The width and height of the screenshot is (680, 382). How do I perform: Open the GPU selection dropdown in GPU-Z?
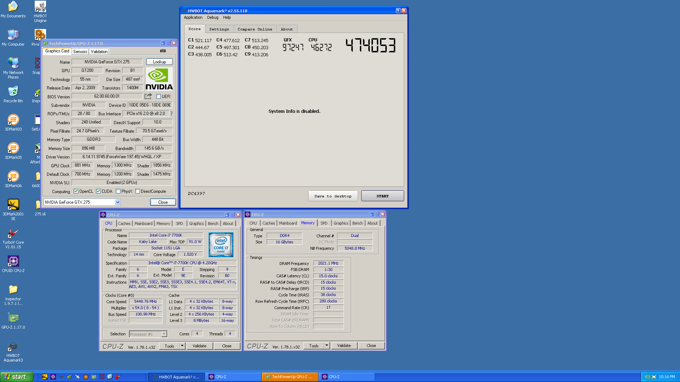[118, 202]
